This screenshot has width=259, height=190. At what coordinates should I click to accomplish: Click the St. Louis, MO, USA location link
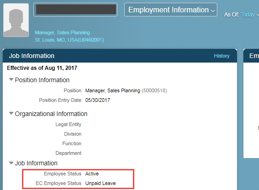(x=69, y=40)
